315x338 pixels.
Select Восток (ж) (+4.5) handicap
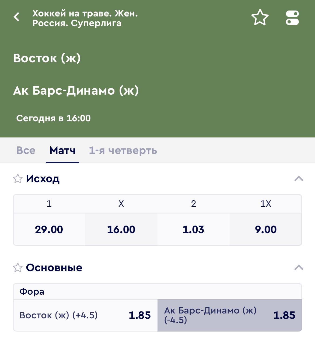[85, 315]
